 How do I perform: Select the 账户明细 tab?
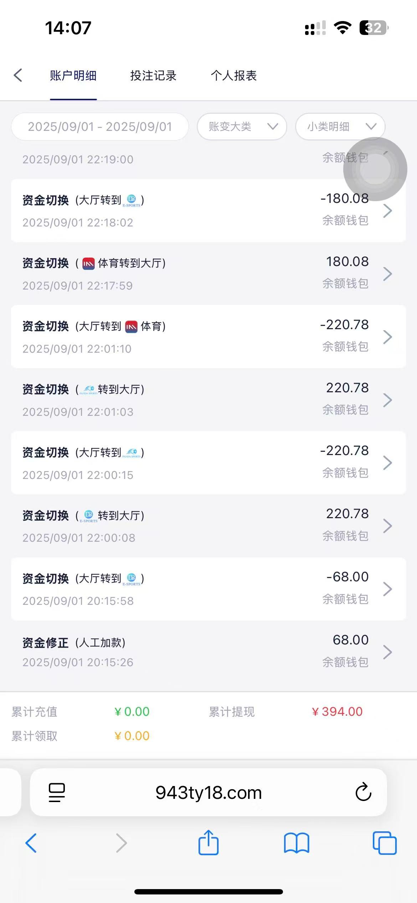[73, 76]
